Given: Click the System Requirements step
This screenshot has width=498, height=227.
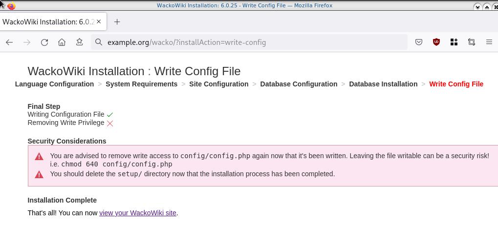Looking at the screenshot, I should tap(141, 84).
